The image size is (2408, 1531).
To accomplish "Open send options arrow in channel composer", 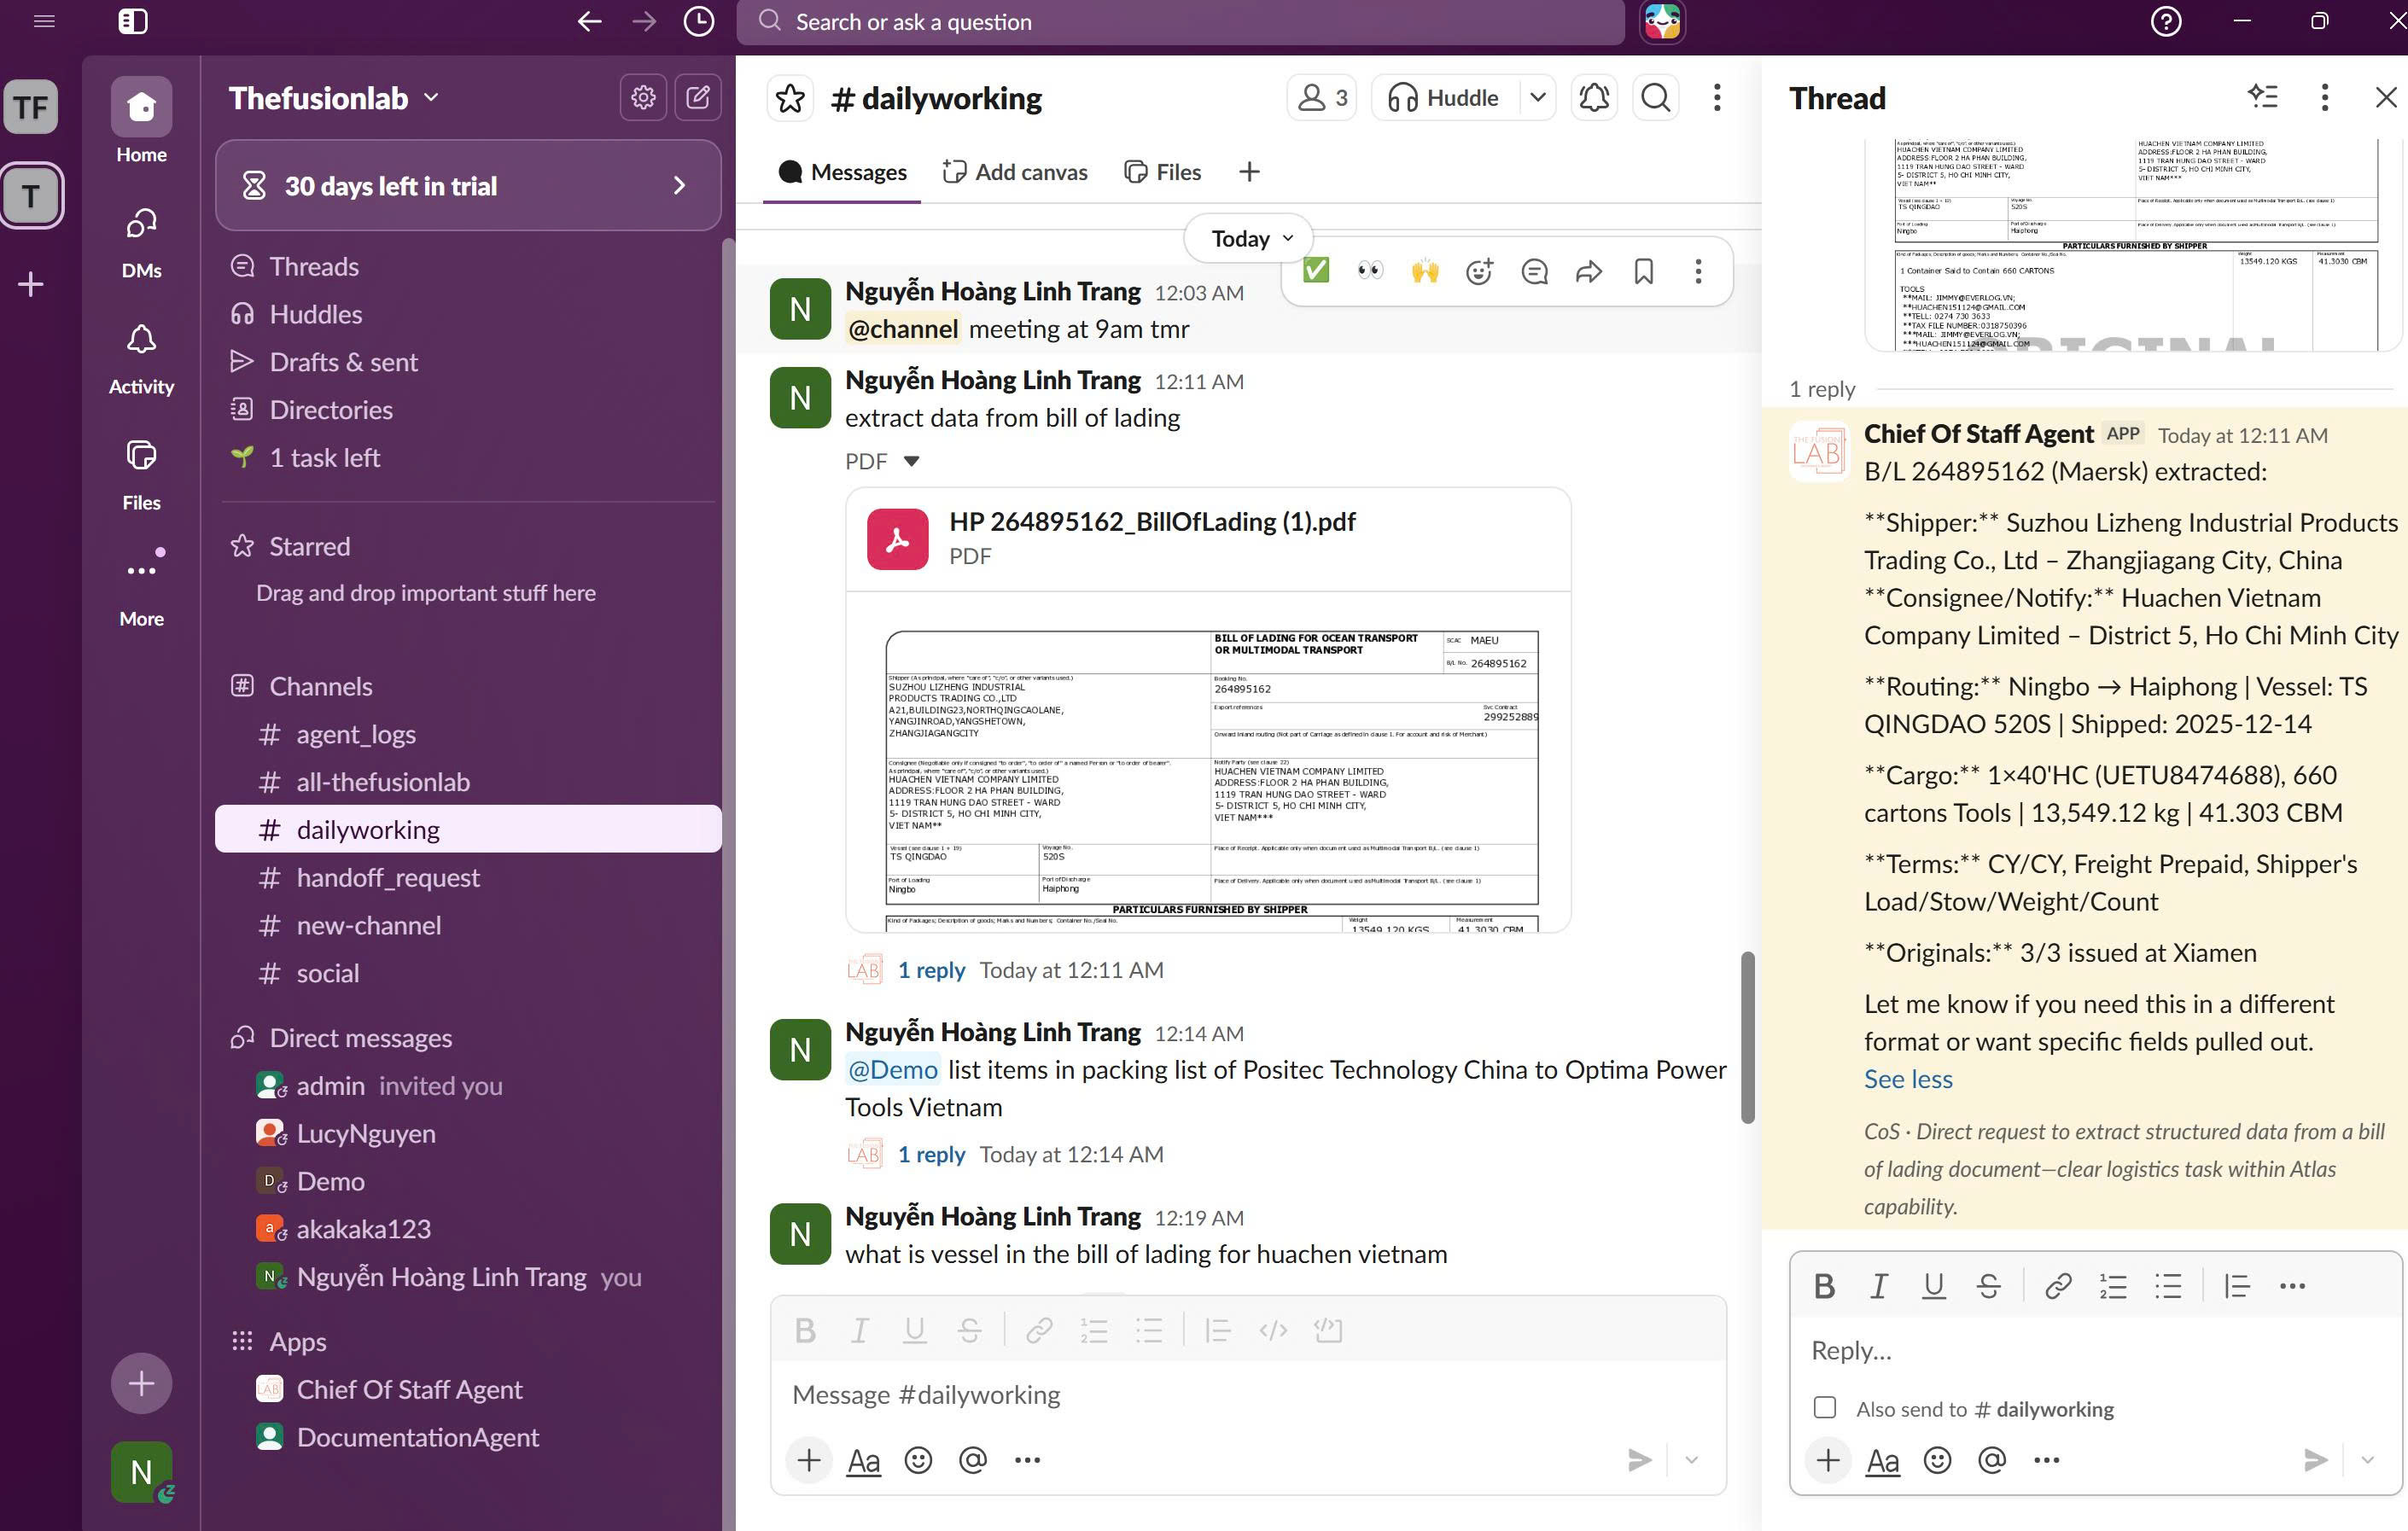I will point(1691,1461).
